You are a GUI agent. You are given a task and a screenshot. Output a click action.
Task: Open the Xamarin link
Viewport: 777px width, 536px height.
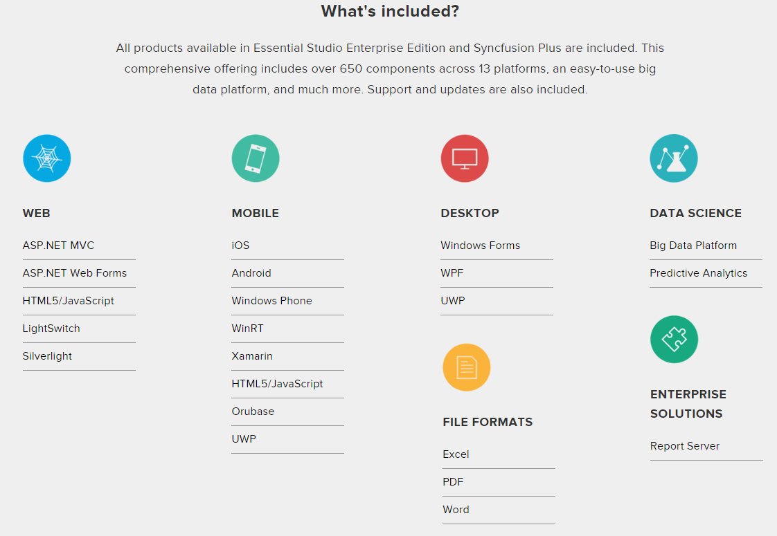[x=252, y=356]
